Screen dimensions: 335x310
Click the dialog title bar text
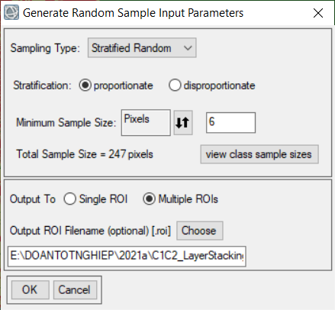[133, 13]
